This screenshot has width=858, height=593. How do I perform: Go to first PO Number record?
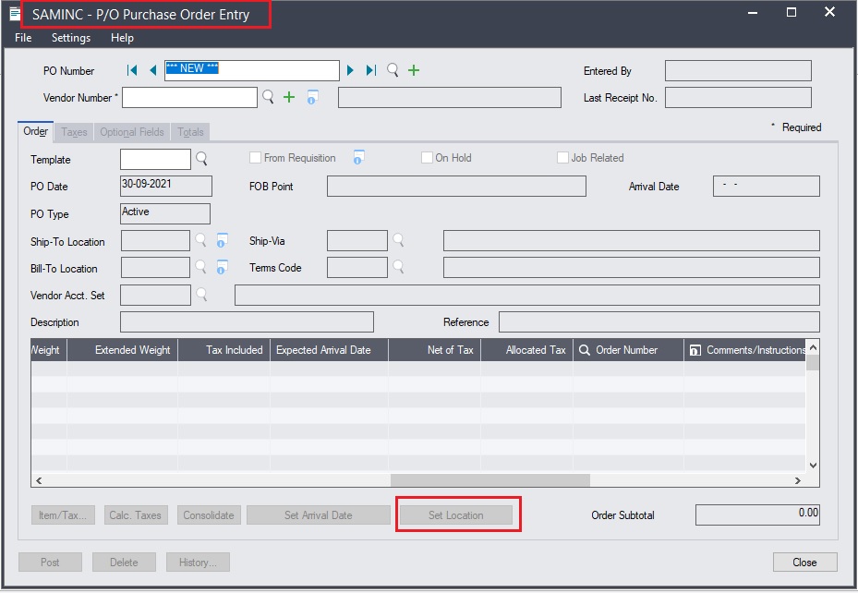point(132,70)
